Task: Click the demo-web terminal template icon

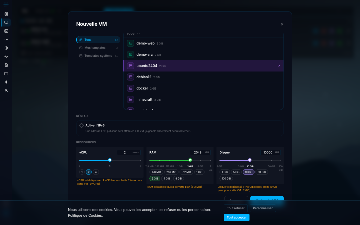Action: (x=130, y=43)
